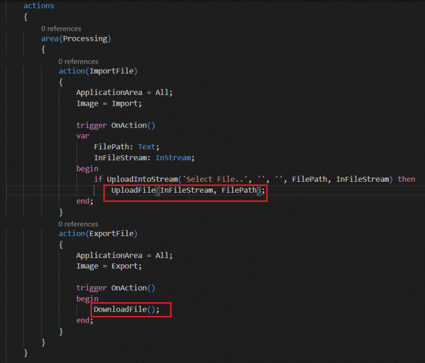This screenshot has height=363, width=425.
Task: Click "begin" keyword in ExportFile trigger
Action: [87, 299]
